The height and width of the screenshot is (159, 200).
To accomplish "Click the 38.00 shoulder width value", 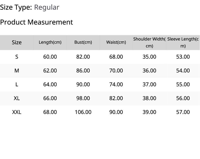I will click(x=149, y=98).
